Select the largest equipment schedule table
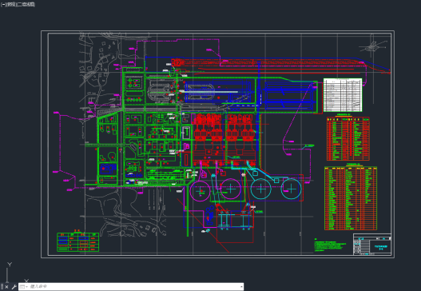The height and width of the screenshot is (291, 421). [351, 198]
